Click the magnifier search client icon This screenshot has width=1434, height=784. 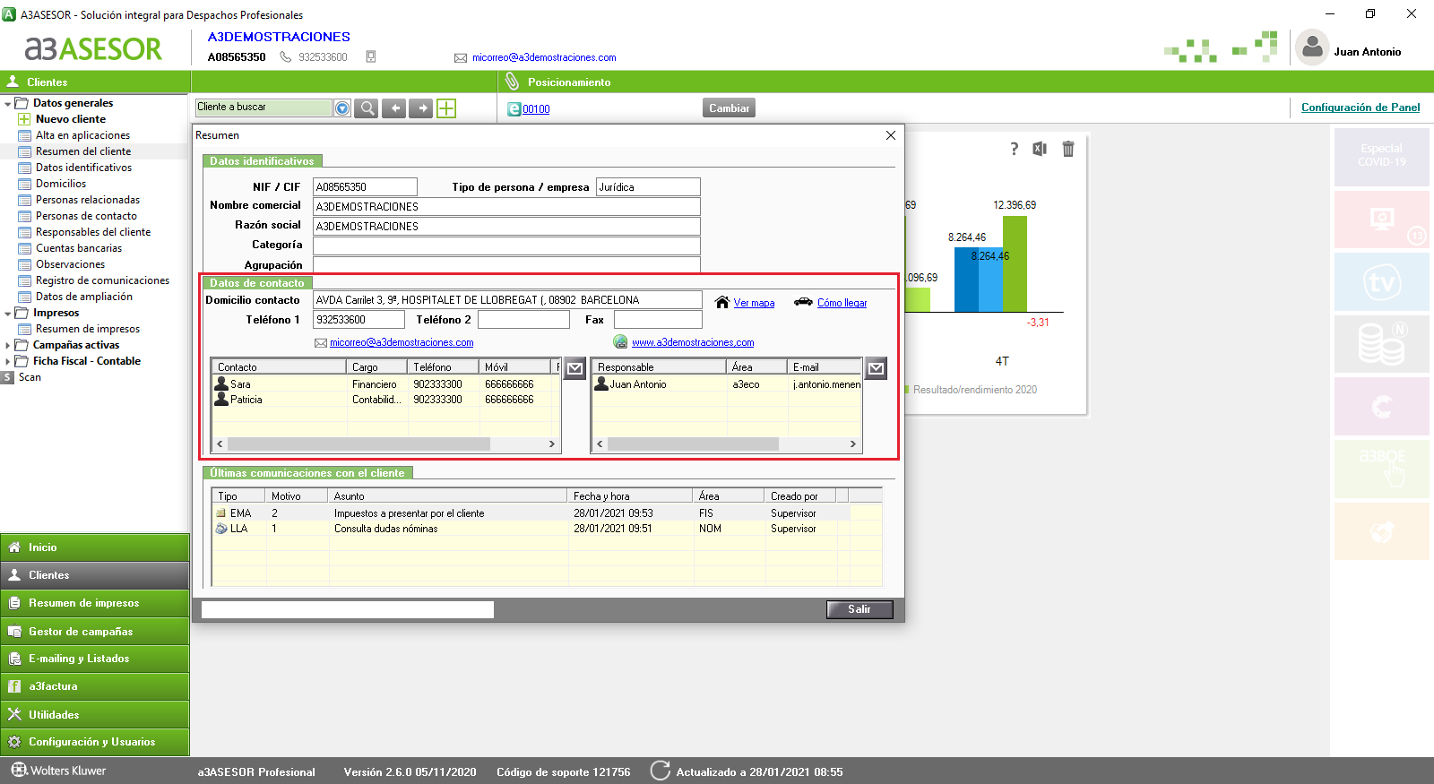tap(367, 108)
